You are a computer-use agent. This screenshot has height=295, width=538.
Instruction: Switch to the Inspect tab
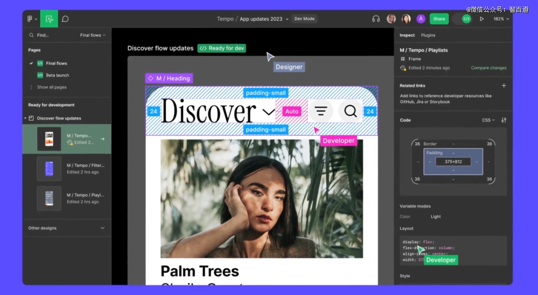[x=407, y=35]
